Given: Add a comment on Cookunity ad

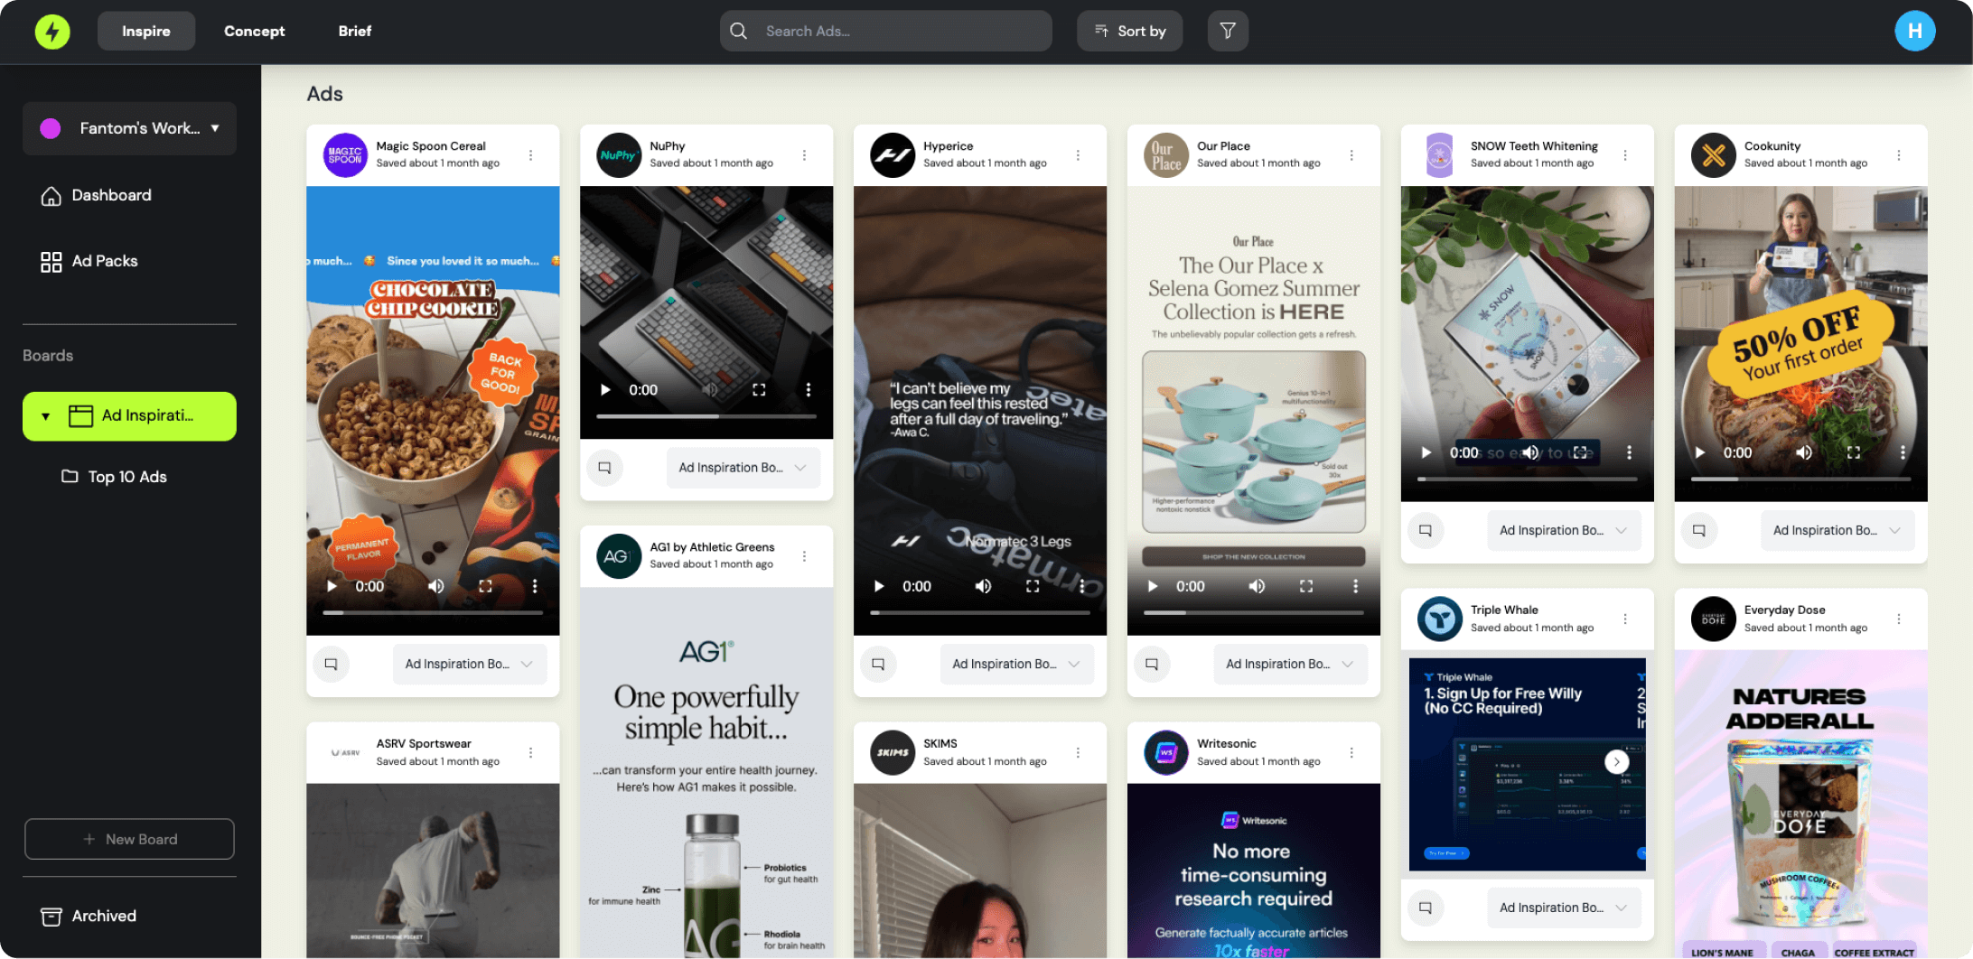Looking at the screenshot, I should (x=1699, y=531).
